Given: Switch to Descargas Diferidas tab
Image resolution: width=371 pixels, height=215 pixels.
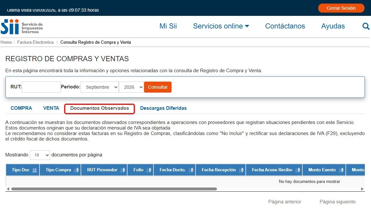Looking at the screenshot, I should tap(163, 108).
